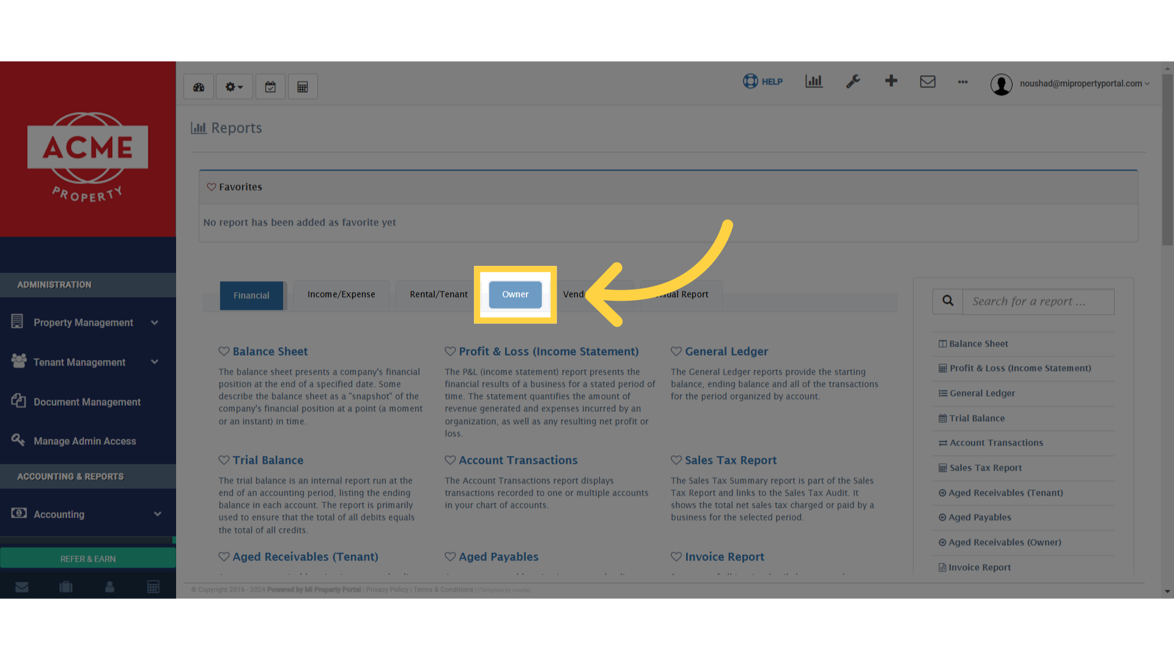Favorite the Sales Tax Report using its heart
Viewport: 1174px width, 660px height.
676,460
